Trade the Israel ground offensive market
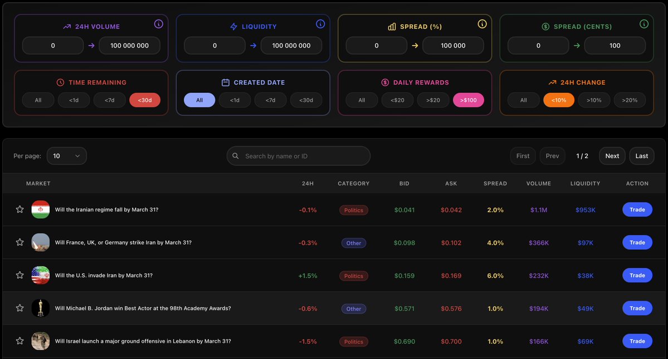This screenshot has width=668, height=359. [637, 341]
